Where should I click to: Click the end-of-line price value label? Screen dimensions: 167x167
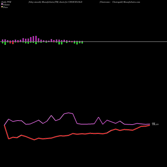tap(155, 124)
